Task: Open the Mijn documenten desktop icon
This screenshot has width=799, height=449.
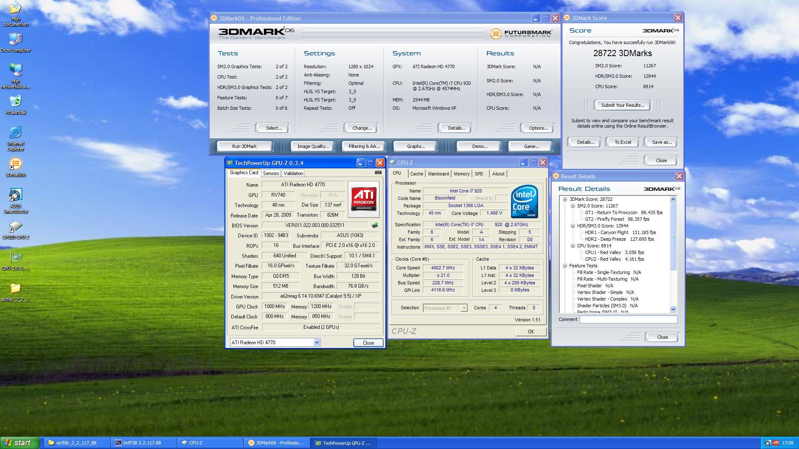Action: pyautogui.click(x=15, y=13)
